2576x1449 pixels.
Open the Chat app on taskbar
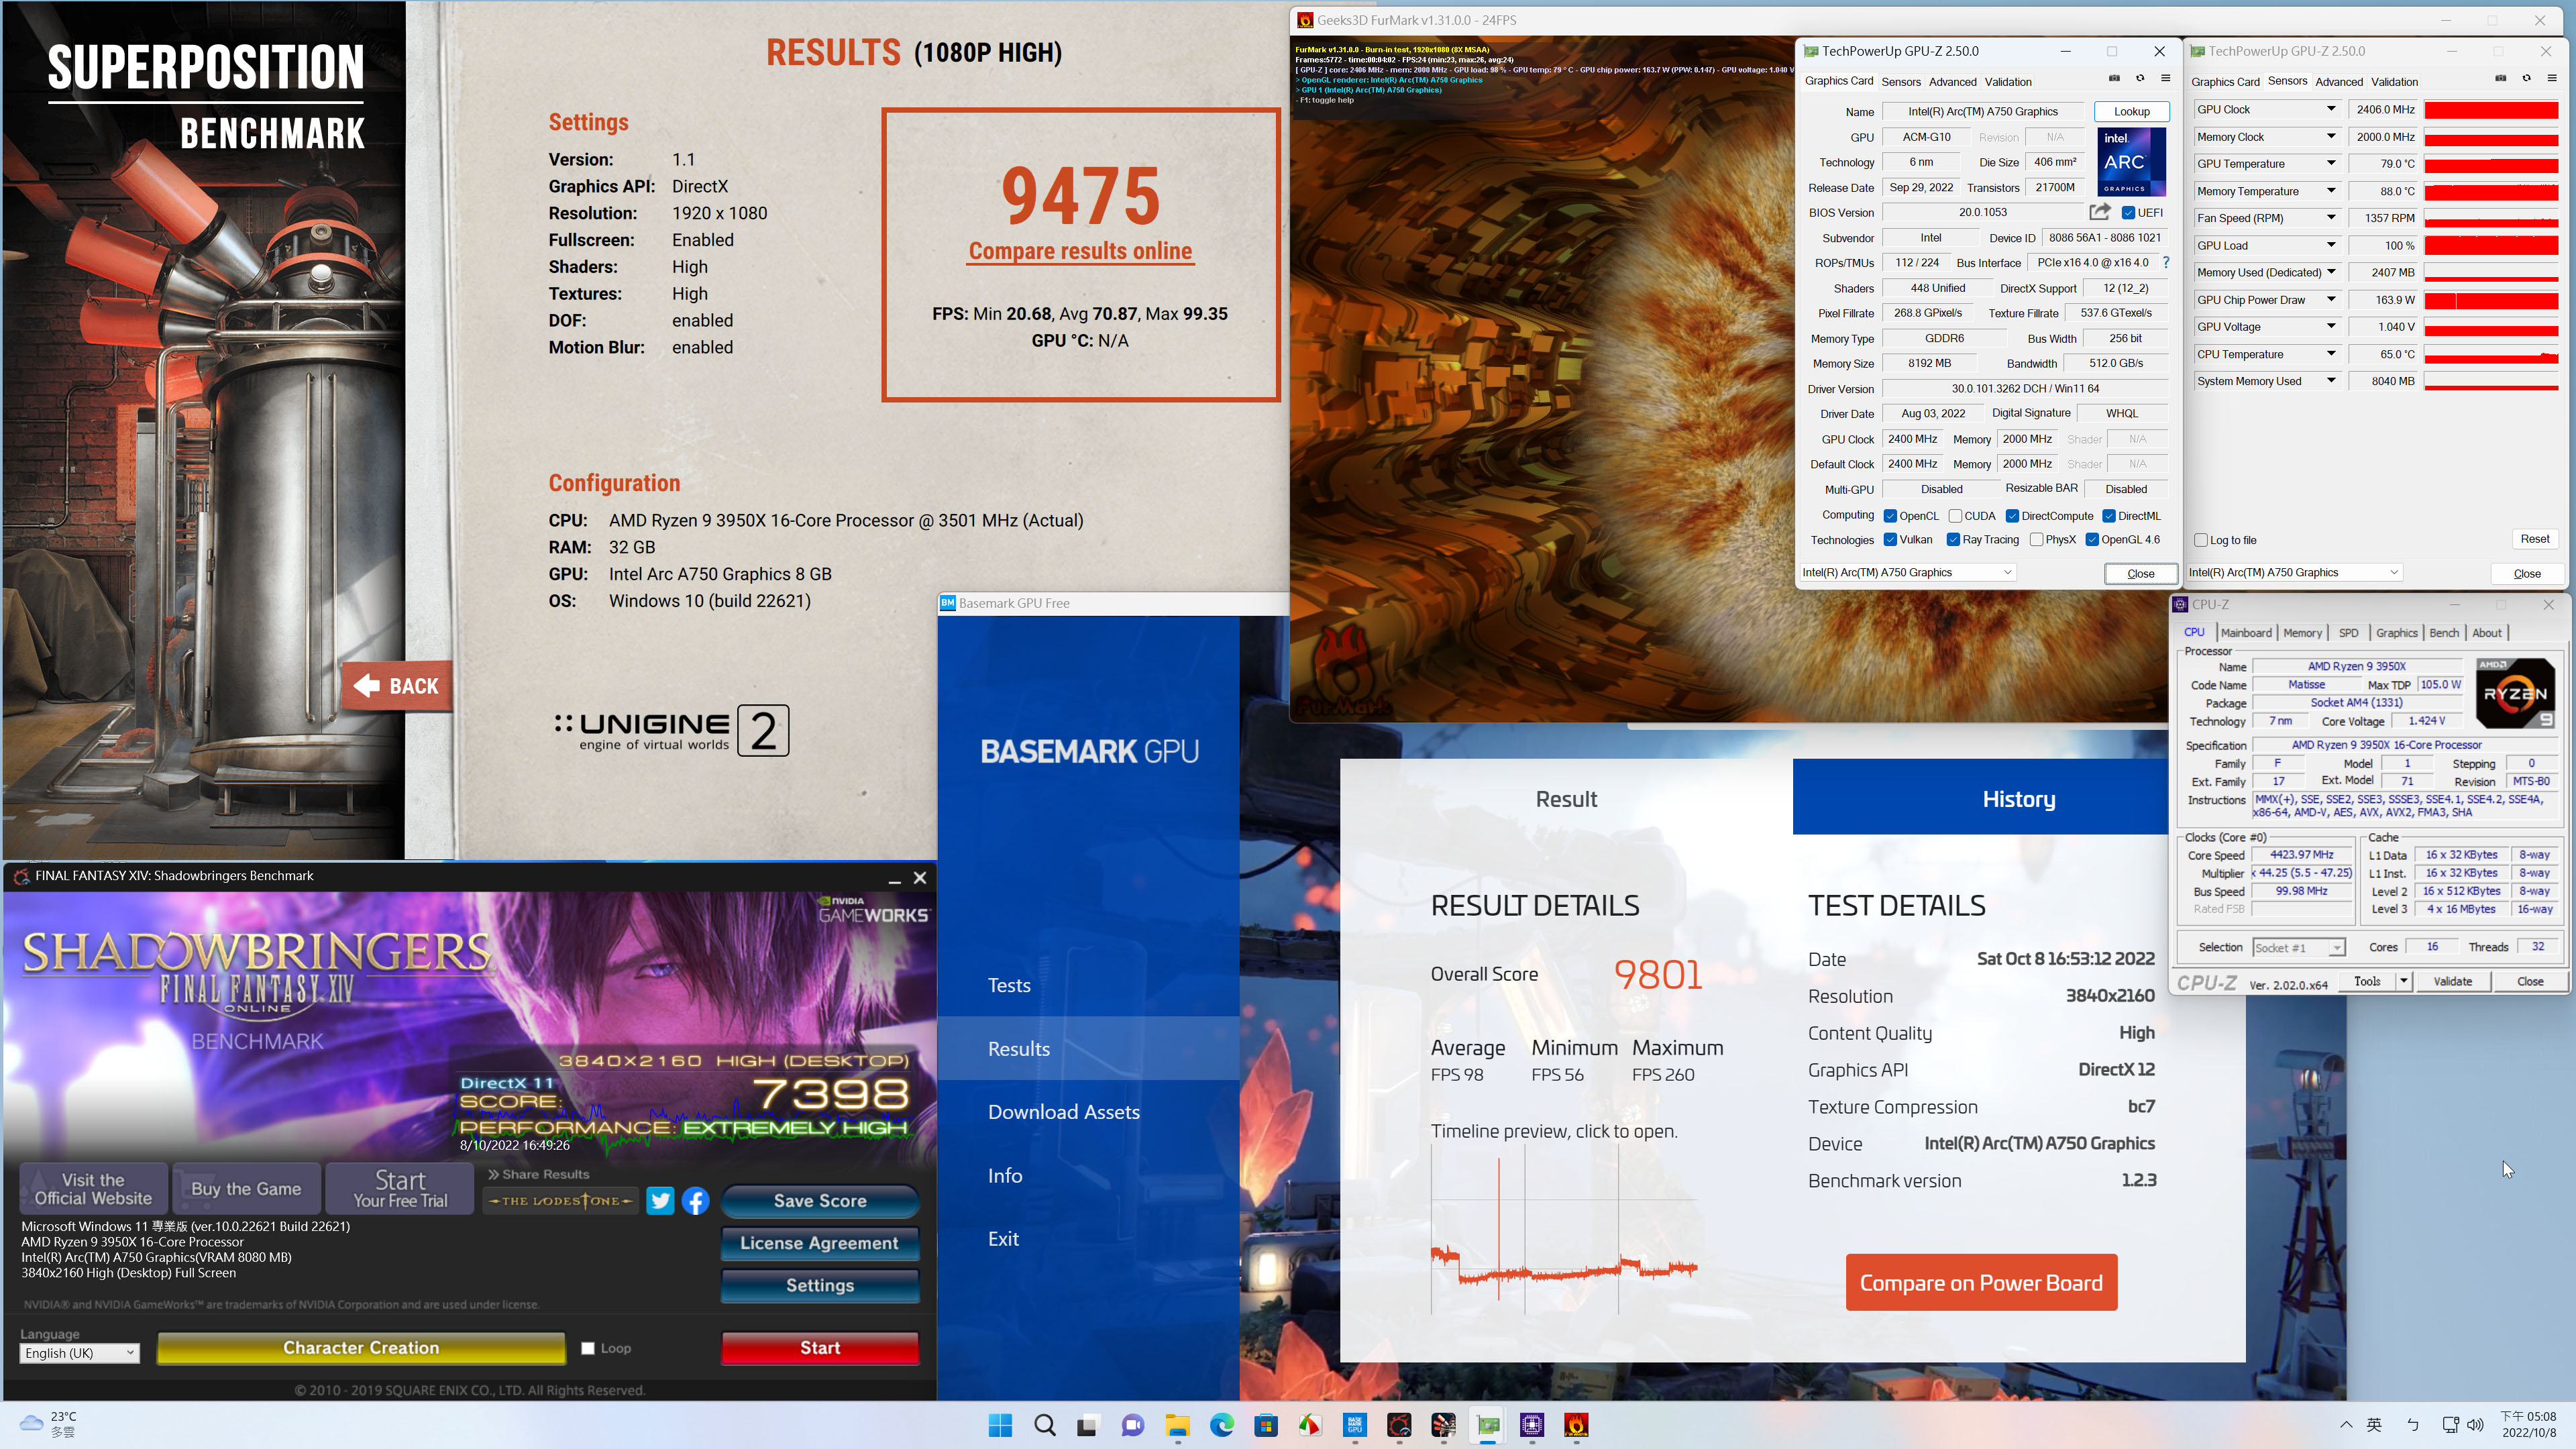[x=1133, y=1425]
